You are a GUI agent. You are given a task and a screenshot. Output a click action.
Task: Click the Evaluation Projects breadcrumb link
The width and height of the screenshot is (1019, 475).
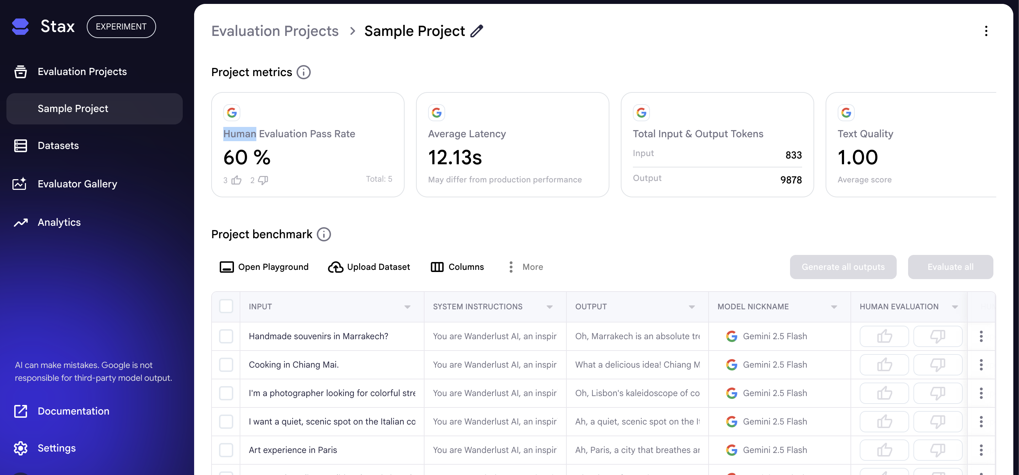(x=274, y=31)
